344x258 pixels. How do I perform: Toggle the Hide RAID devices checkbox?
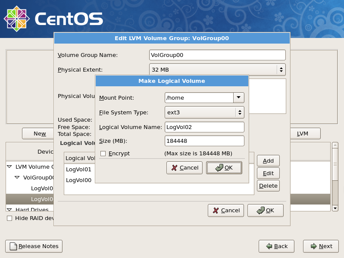tap(9, 218)
